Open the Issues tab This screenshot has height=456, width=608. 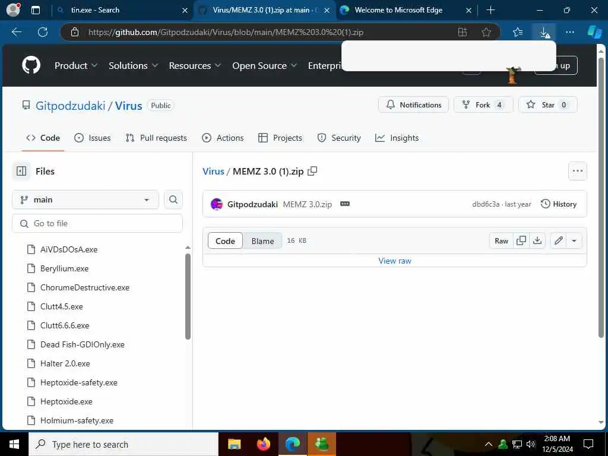point(92,138)
